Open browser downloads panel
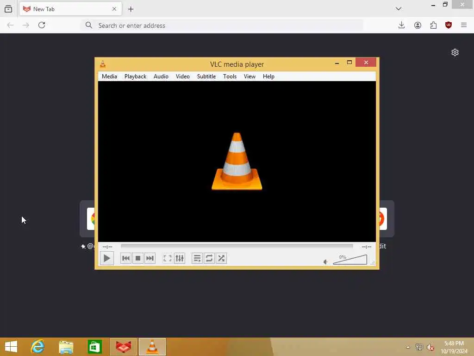This screenshot has width=474, height=356. pyautogui.click(x=401, y=25)
